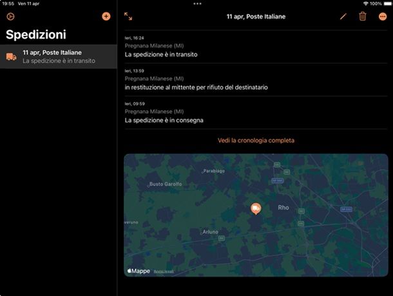The height and width of the screenshot is (296, 393).
Task: Tap the Parabiago label on the map
Action: tap(214, 171)
